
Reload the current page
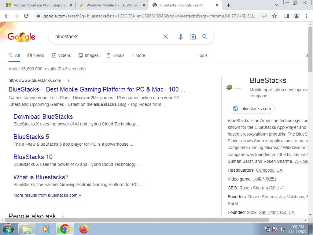(x=26, y=16)
